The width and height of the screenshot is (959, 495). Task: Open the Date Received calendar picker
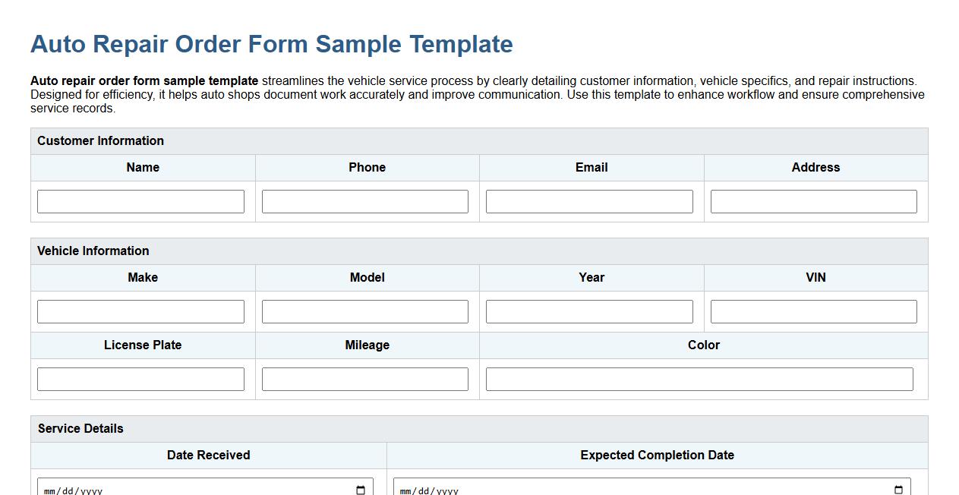(x=360, y=490)
